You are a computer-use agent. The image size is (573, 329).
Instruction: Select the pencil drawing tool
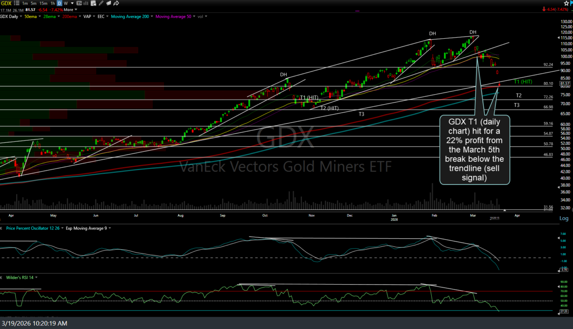pyautogui.click(x=101, y=3)
